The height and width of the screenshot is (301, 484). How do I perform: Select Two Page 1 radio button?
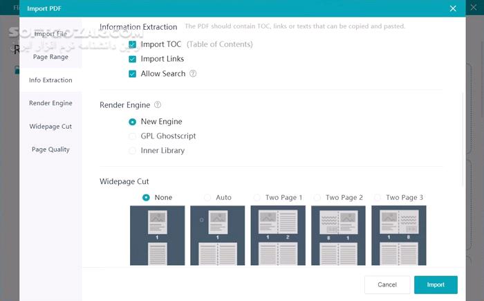257,197
